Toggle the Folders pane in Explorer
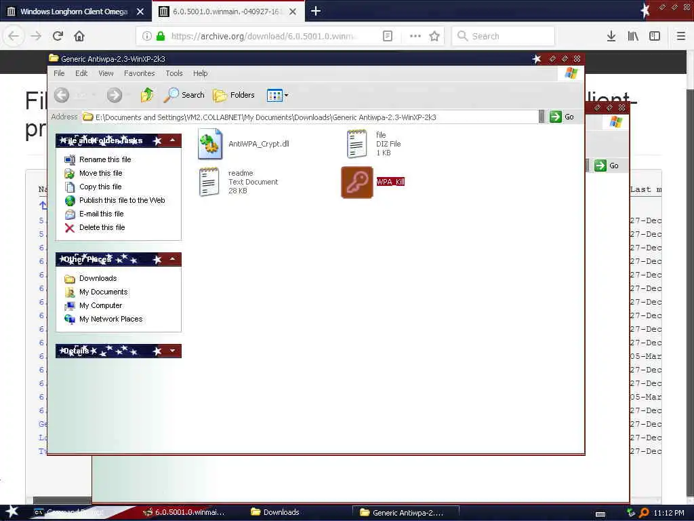This screenshot has width=694, height=521. (x=234, y=95)
